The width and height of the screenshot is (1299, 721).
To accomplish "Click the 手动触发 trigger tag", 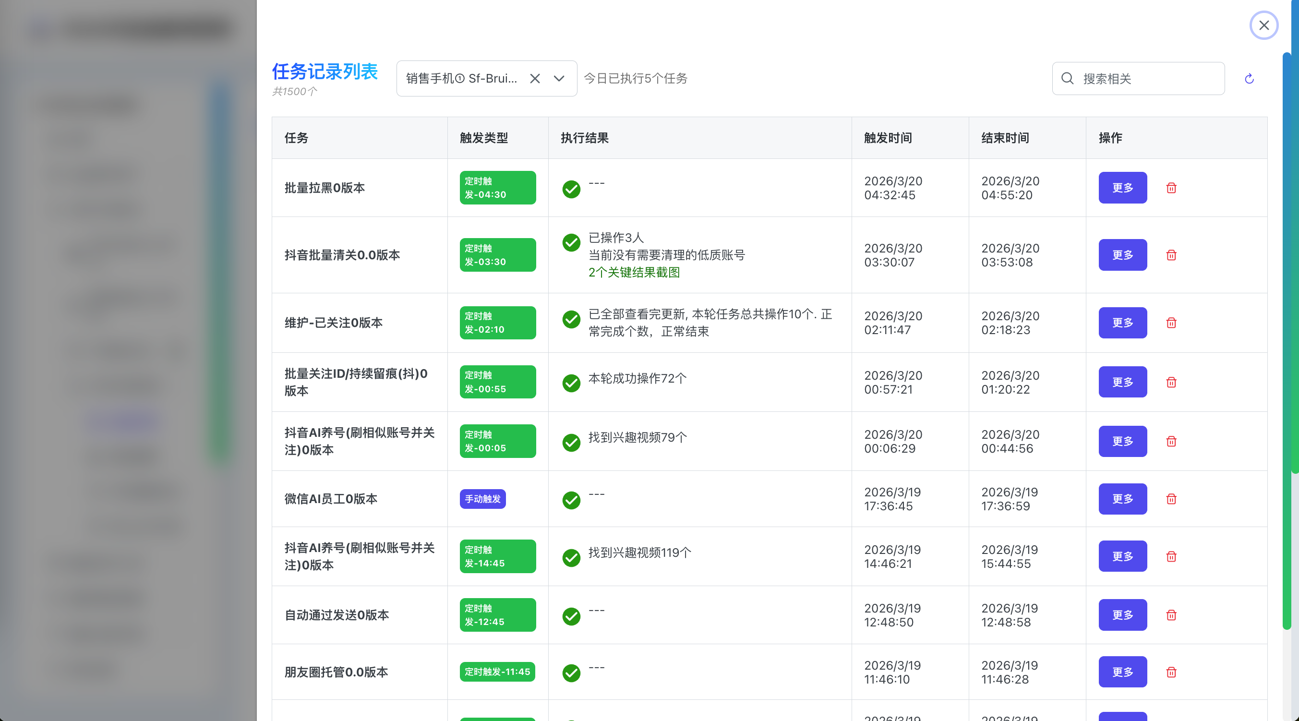I will [482, 499].
